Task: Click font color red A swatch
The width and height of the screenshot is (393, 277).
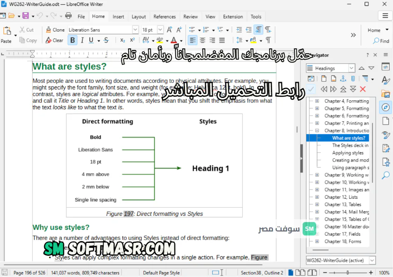Action: click(174, 40)
